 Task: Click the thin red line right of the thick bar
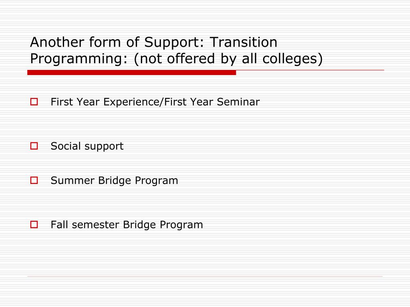(x=310, y=70)
